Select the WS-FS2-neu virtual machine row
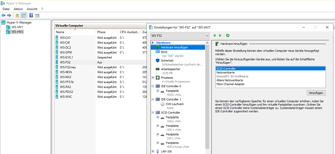 point(101,67)
